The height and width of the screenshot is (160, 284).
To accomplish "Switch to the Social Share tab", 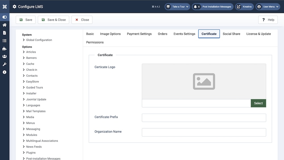I will click(x=231, y=34).
